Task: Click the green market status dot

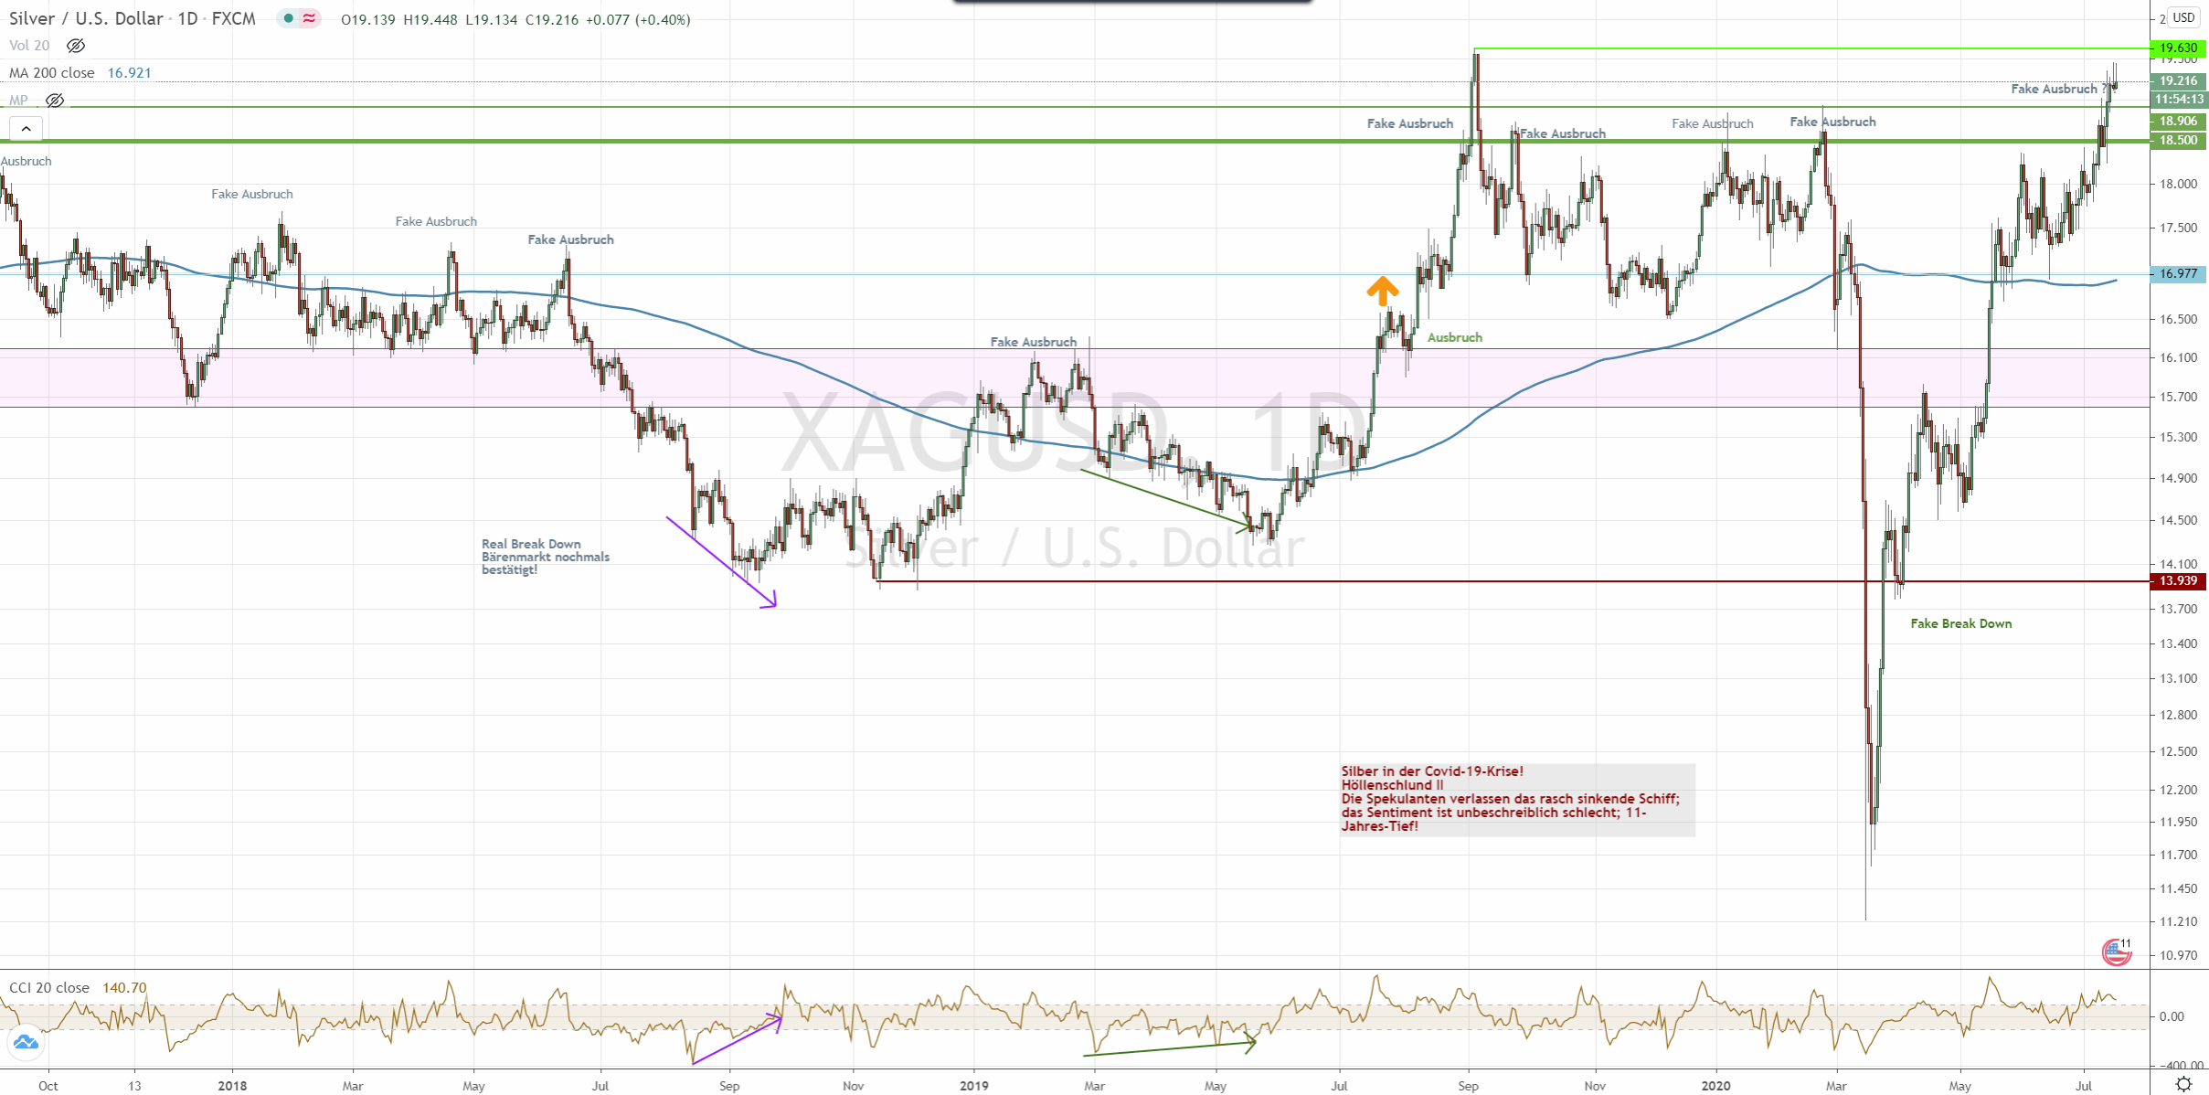Action: coord(289,18)
